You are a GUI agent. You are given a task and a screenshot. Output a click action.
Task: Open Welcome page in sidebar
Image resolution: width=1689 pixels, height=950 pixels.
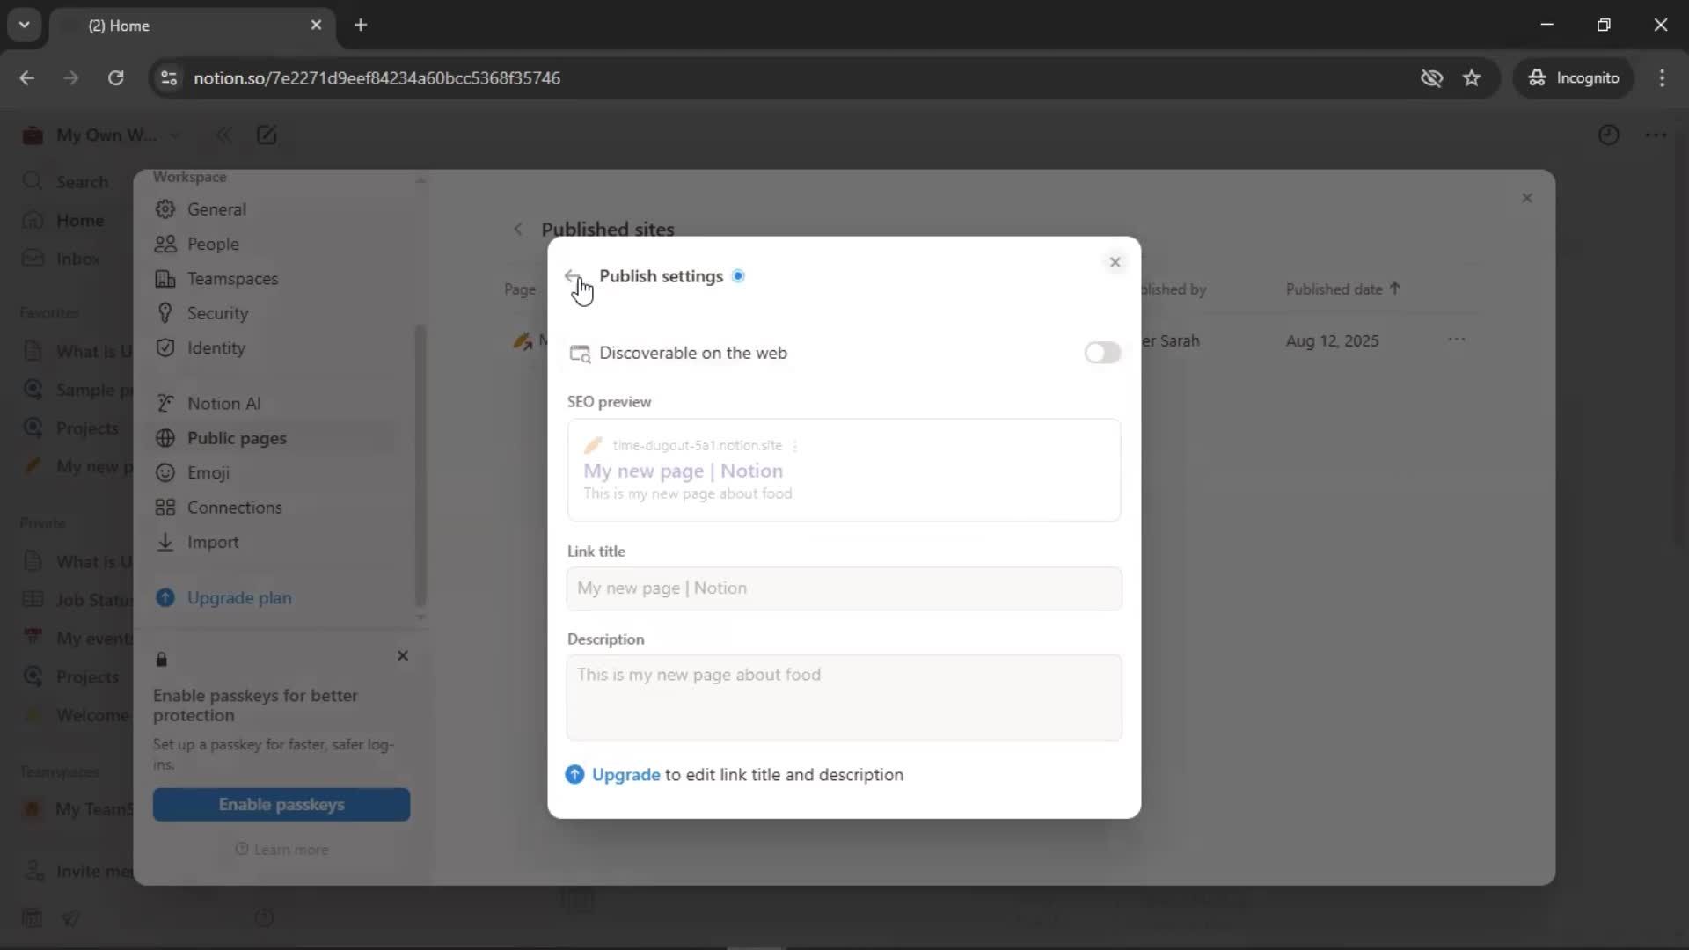coord(77,715)
